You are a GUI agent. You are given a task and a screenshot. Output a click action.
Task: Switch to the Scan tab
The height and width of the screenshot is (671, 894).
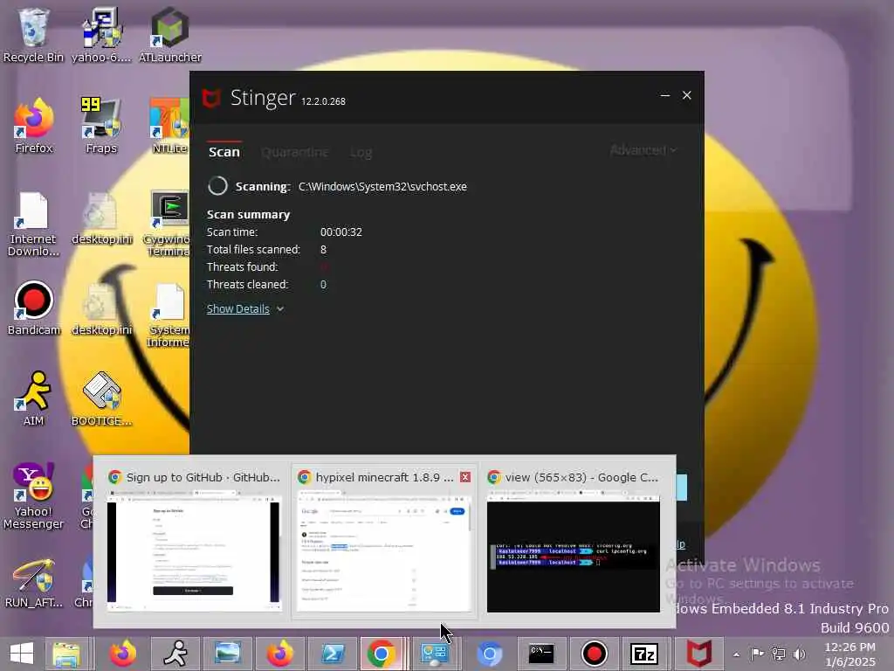224,152
